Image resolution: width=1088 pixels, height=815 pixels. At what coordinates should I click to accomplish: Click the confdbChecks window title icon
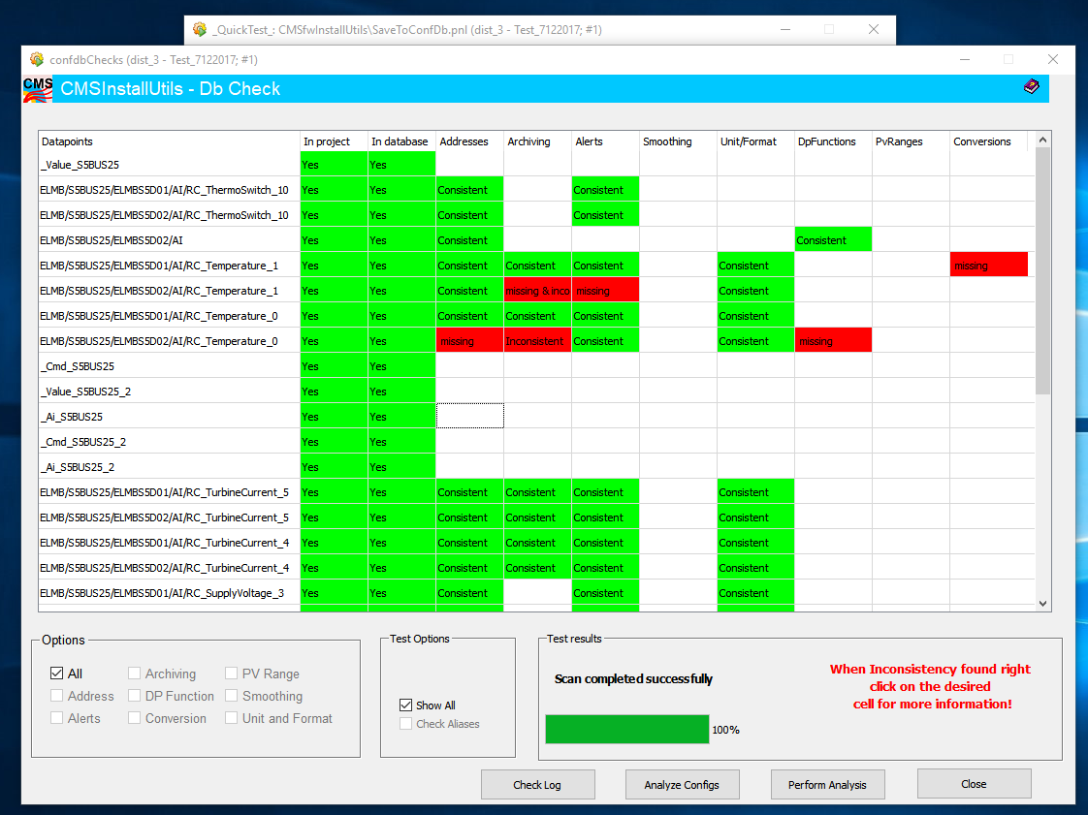coord(37,59)
